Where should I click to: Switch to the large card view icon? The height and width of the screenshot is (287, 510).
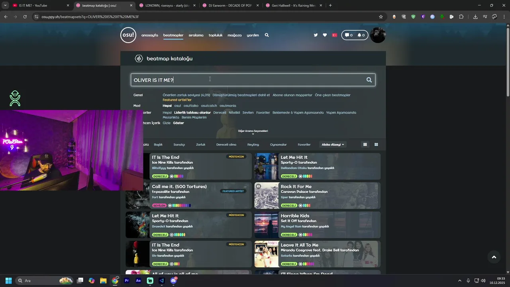click(x=376, y=145)
